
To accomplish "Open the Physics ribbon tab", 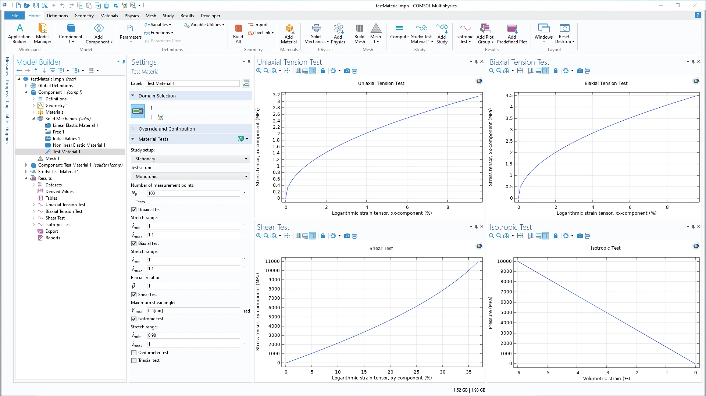I will pyautogui.click(x=132, y=16).
